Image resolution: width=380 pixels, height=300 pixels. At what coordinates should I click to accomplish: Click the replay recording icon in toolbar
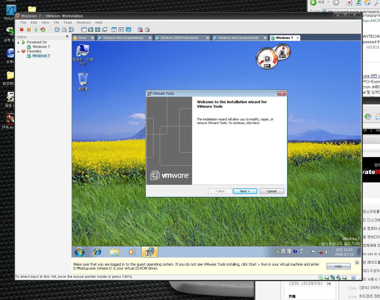pyautogui.click(x=147, y=30)
